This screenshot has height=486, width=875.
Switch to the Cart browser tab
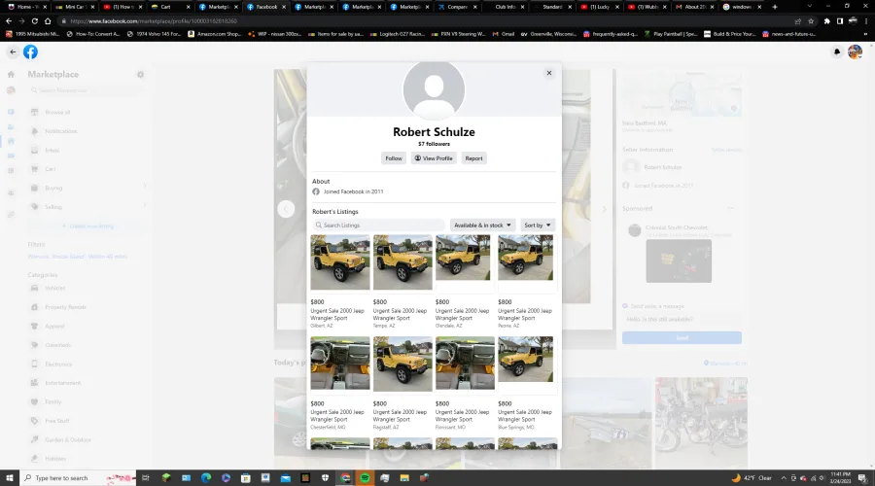tap(170, 7)
